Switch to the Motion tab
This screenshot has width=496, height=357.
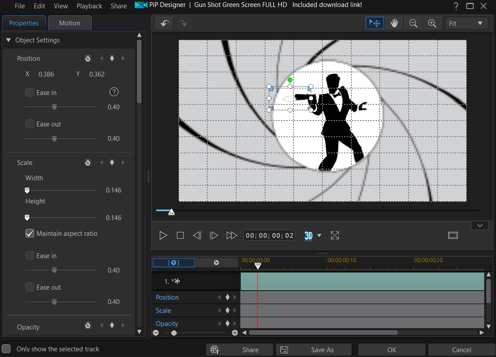[70, 23]
